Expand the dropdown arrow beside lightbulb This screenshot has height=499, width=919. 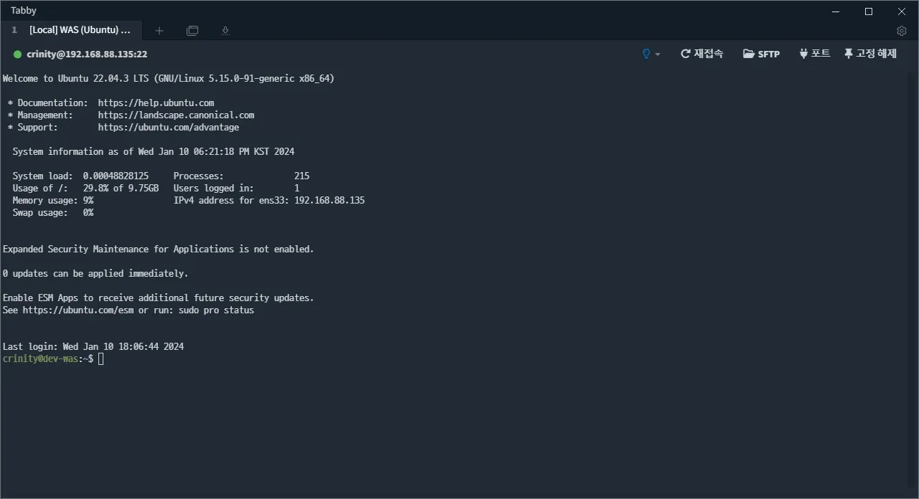tap(657, 54)
